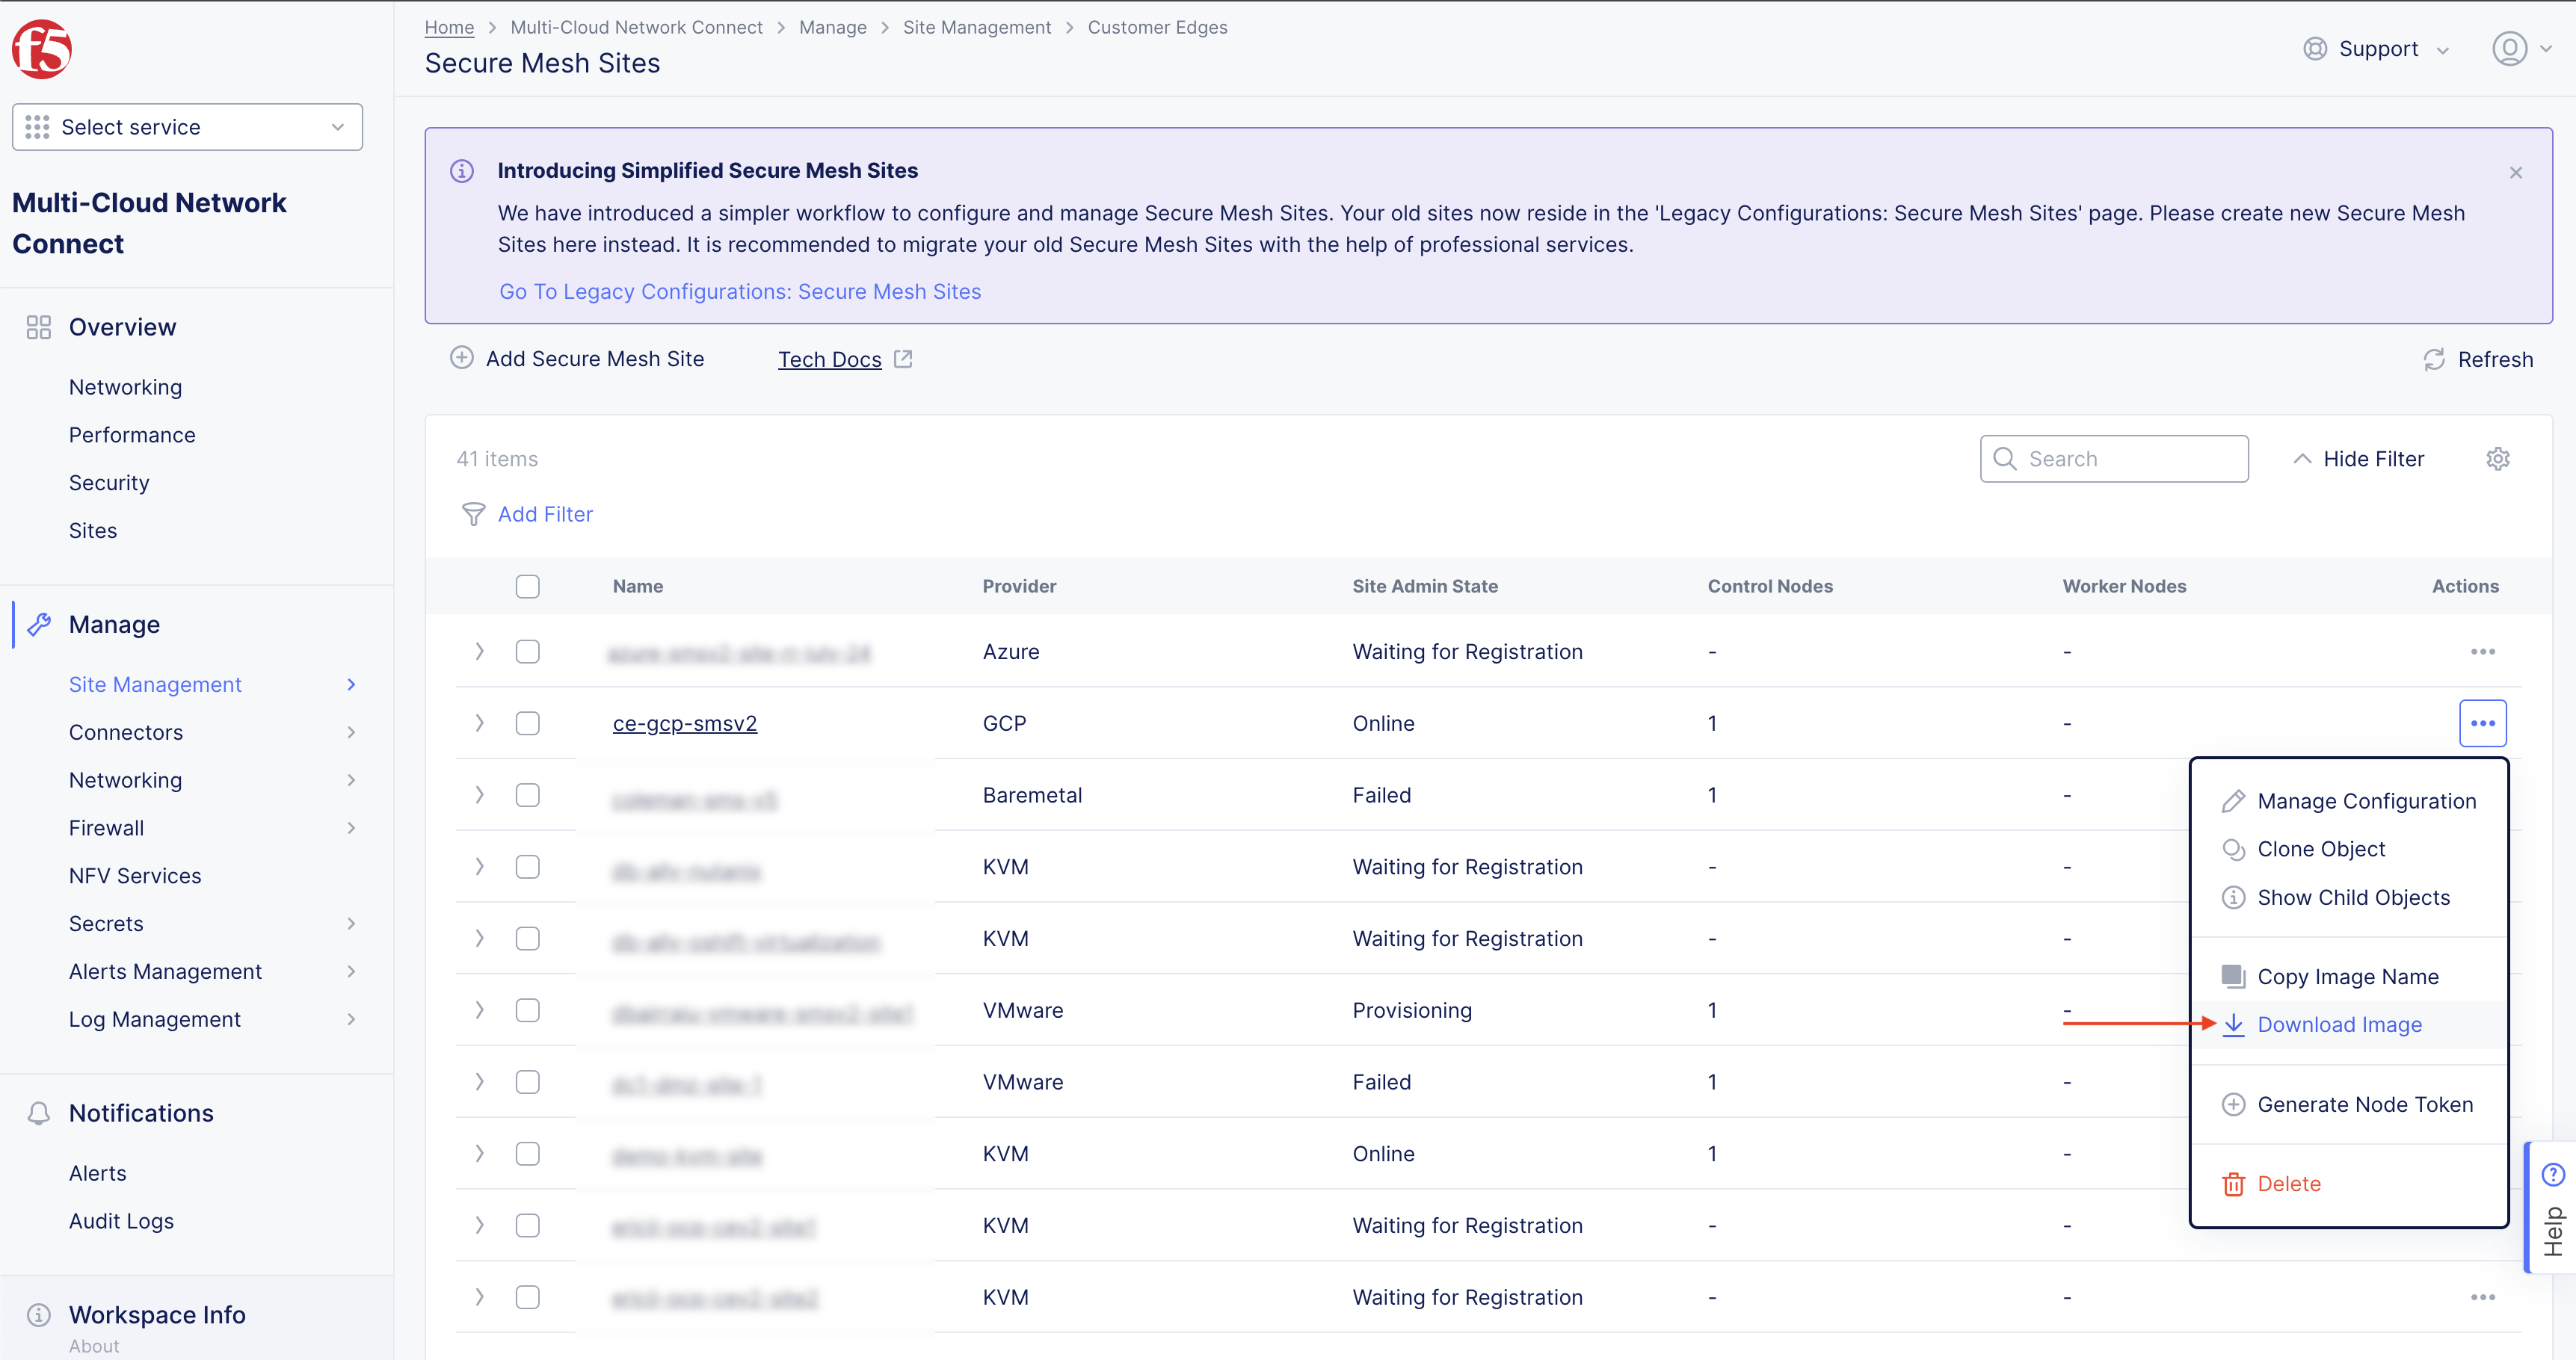Screen dimensions: 2576x1360
Task: Tick the checkbox for the Baremetal site row
Action: [x=527, y=794]
